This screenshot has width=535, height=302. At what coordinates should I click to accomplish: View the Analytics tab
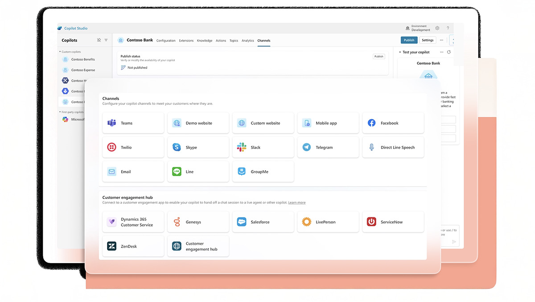(248, 41)
